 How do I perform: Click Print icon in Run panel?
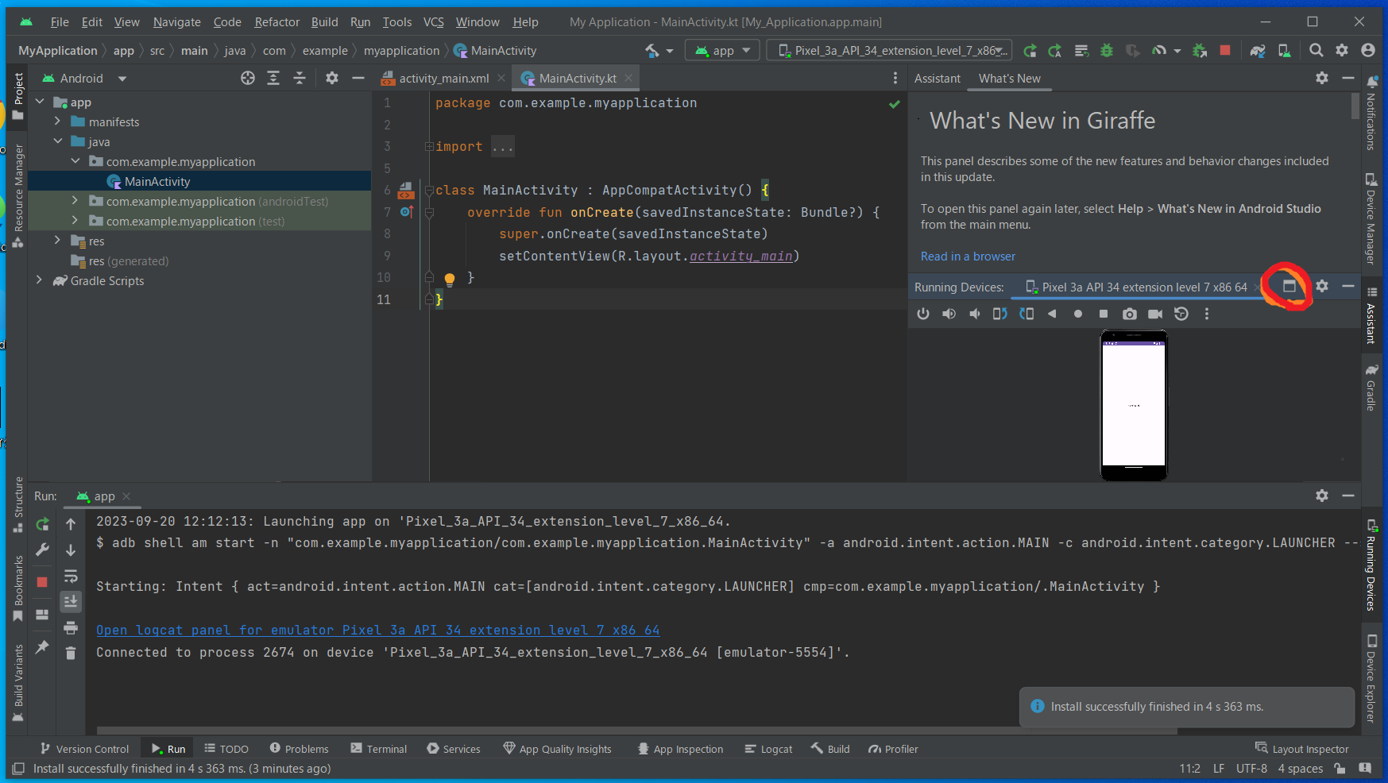click(x=71, y=627)
